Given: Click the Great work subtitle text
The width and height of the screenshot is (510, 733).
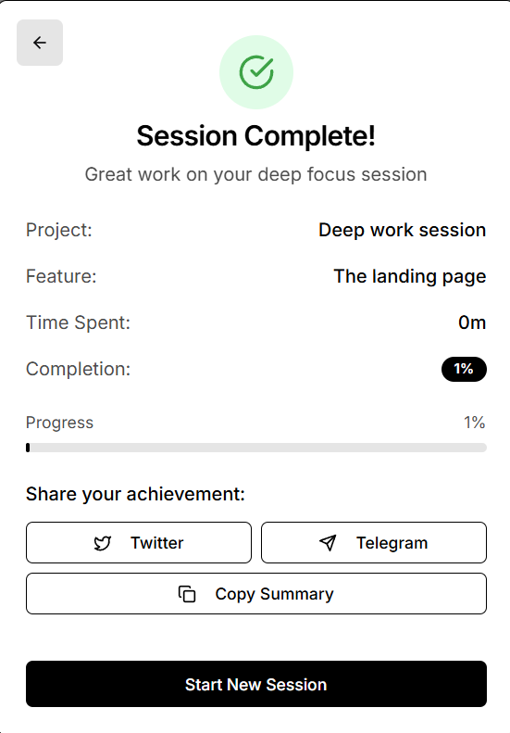Looking at the screenshot, I should click(256, 174).
